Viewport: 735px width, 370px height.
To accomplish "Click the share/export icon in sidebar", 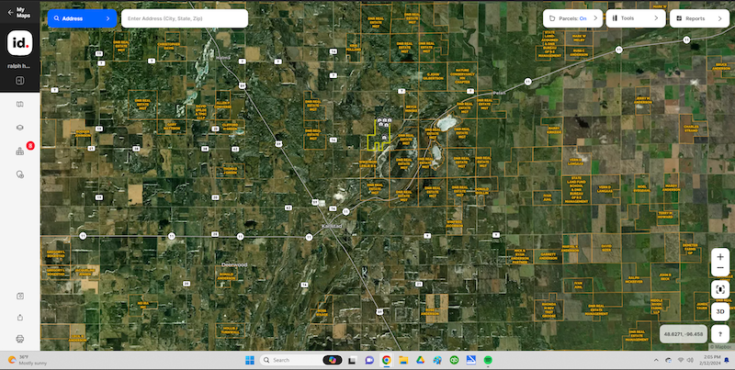I will (x=19, y=318).
